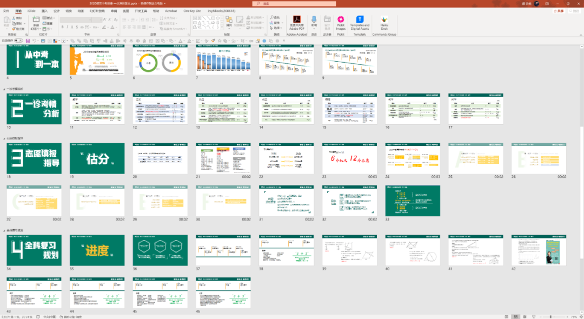Toggle the AutoSave switch
The image size is (584, 319).
point(18,41)
